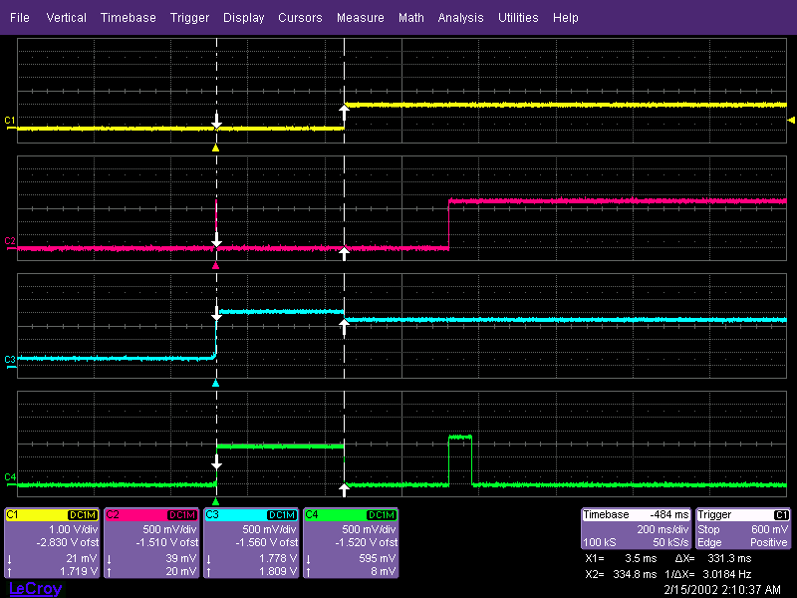Click the green C4 trigger position marker
The width and height of the screenshot is (797, 598).
(215, 501)
